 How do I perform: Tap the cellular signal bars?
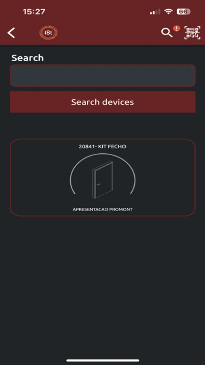coord(155,12)
